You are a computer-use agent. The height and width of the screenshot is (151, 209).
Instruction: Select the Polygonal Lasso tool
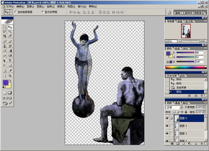point(5,31)
